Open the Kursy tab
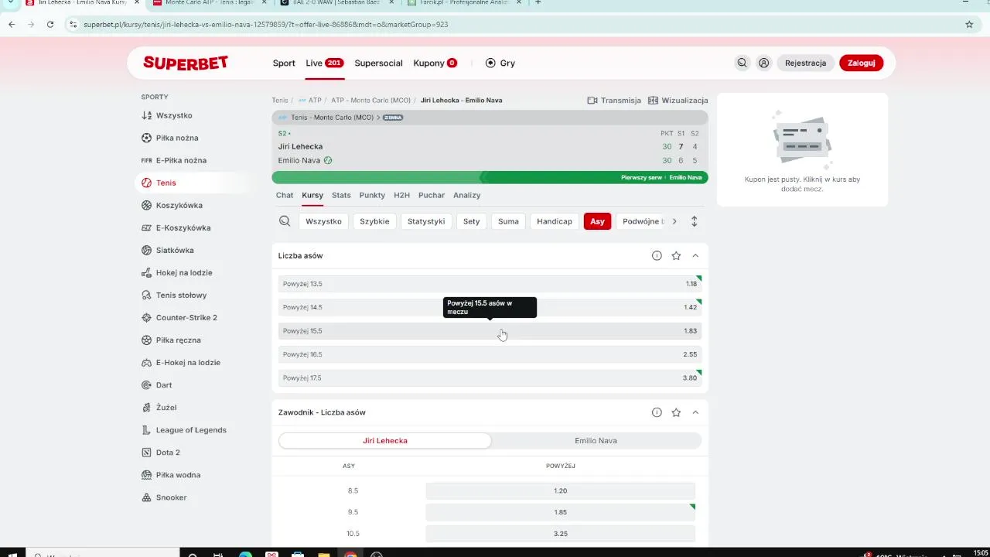This screenshot has height=557, width=990. (x=312, y=195)
